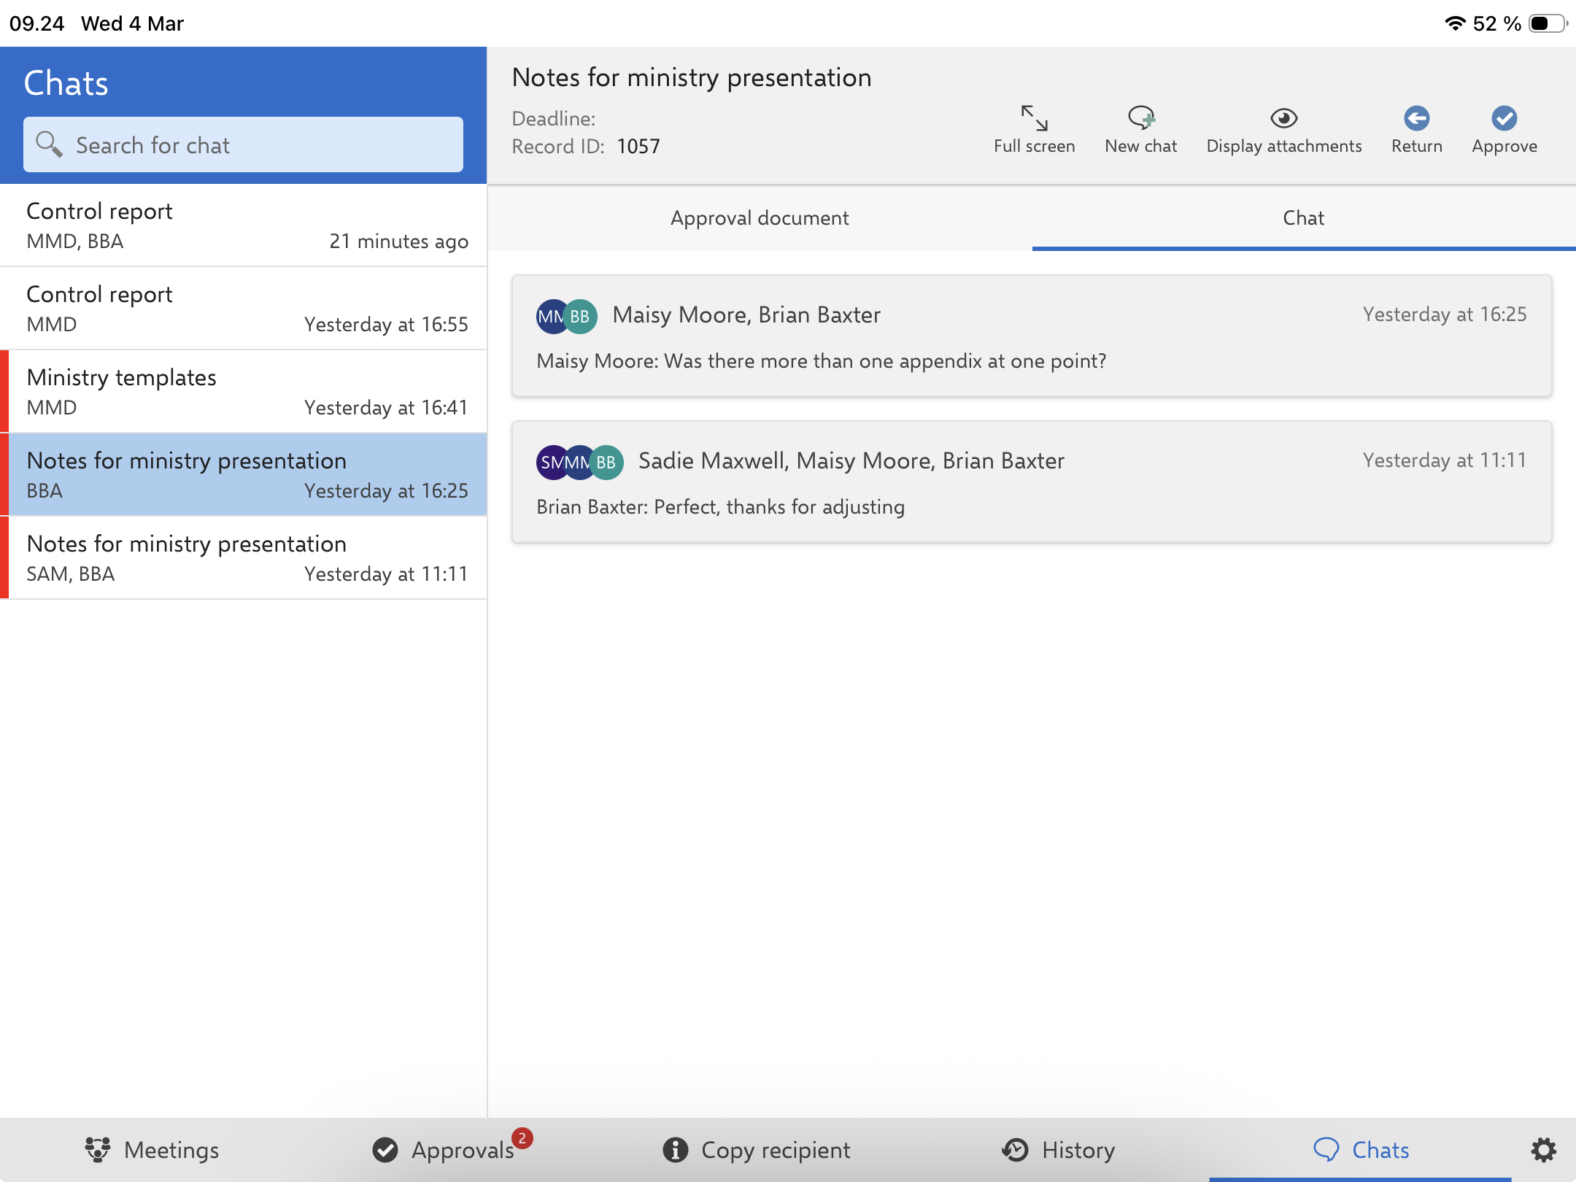Click message 'Perfect, thanks for adjusting'

click(x=721, y=507)
